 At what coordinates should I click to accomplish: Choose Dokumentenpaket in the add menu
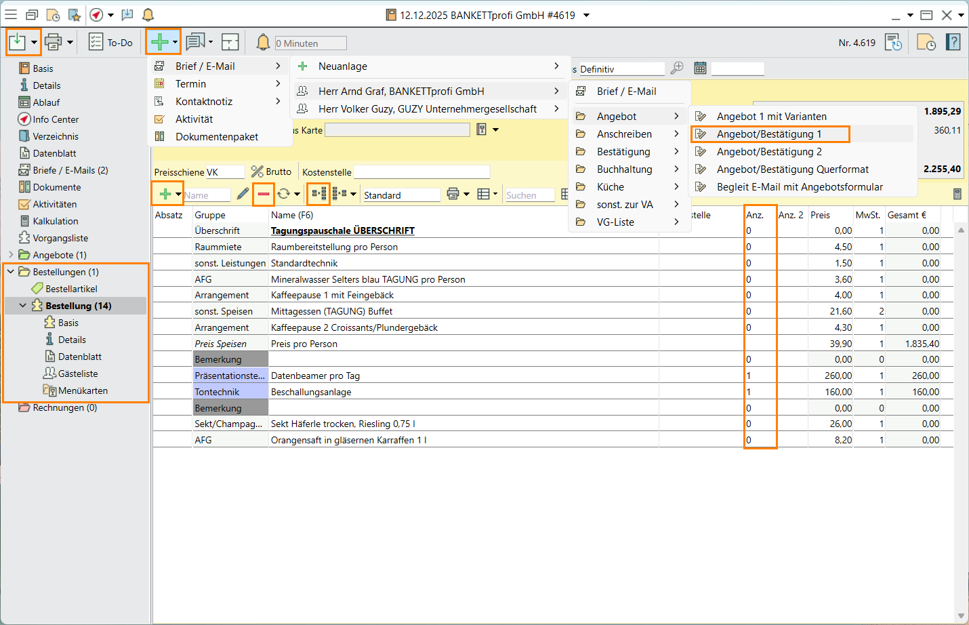pos(216,137)
